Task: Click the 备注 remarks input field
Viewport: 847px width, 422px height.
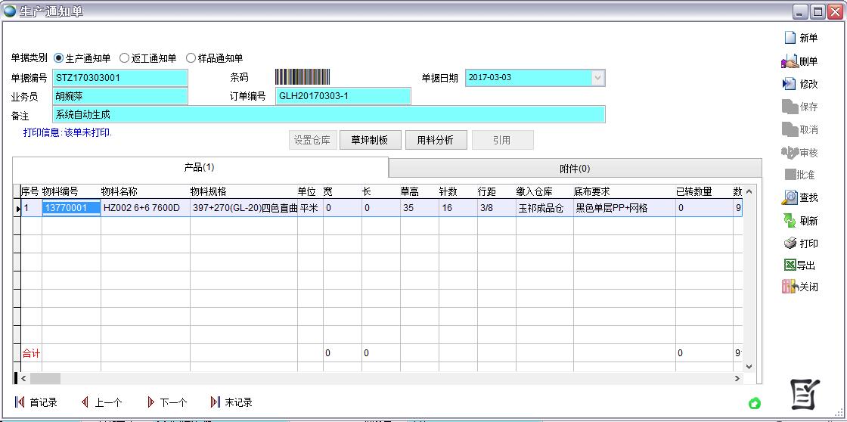Action: coord(329,114)
